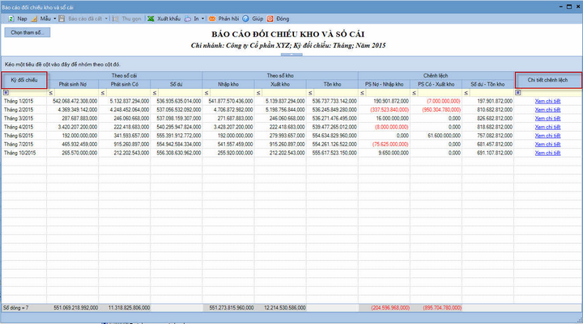
Task: Sort by Tồn kho column header
Action: 332,84
